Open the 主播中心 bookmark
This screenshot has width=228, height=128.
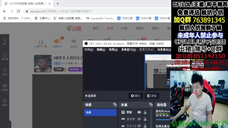[42, 18]
